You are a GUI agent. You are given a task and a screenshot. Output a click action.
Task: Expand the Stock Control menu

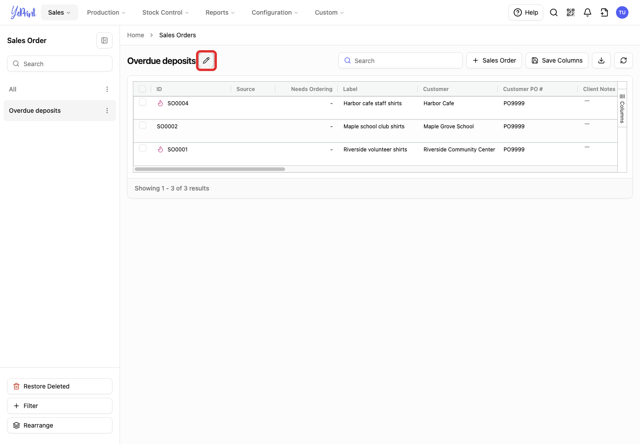point(165,12)
